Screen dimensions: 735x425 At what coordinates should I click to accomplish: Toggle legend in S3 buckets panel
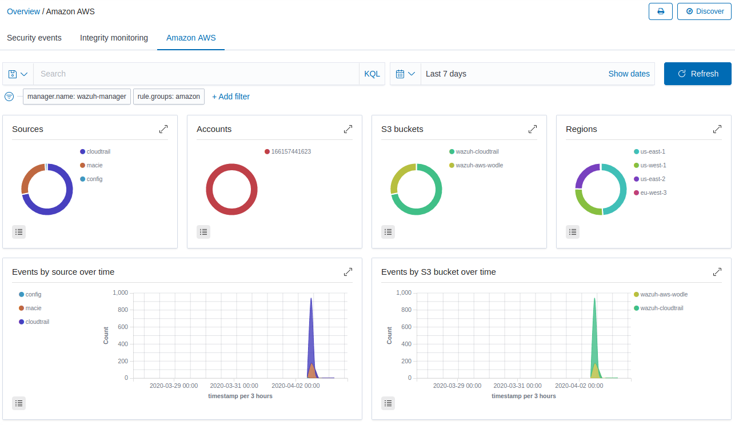[388, 231]
